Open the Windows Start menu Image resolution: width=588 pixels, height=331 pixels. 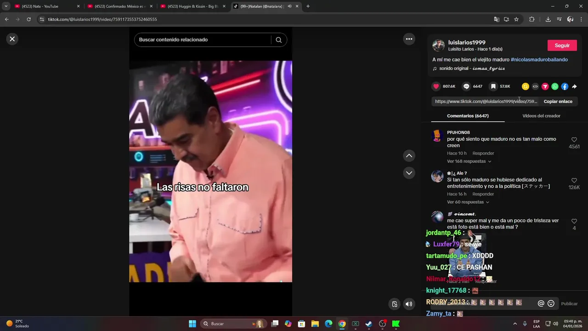click(x=192, y=324)
